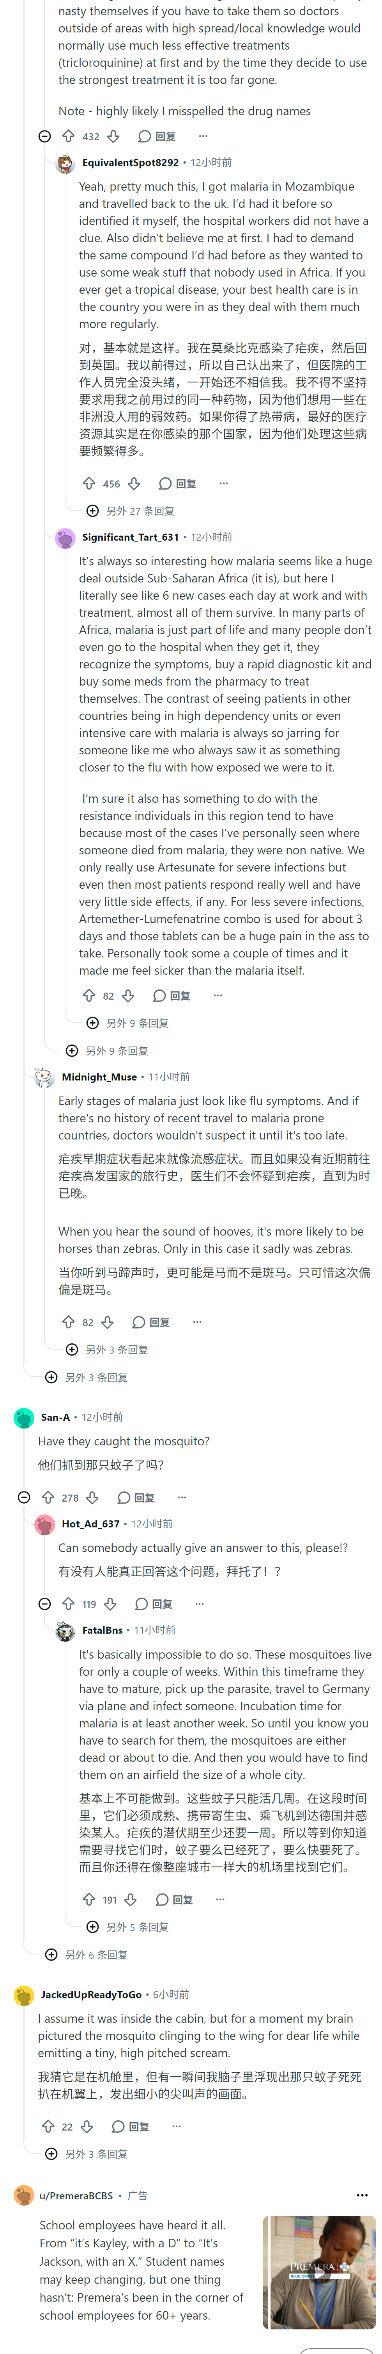
Task: Open Midnight_Muse's user profile
Action: click(x=99, y=1077)
